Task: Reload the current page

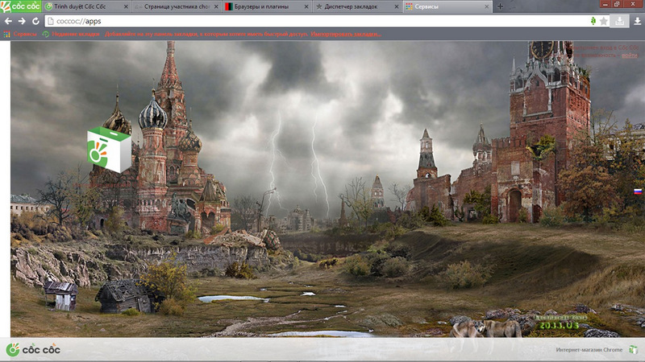Action: pyautogui.click(x=35, y=21)
